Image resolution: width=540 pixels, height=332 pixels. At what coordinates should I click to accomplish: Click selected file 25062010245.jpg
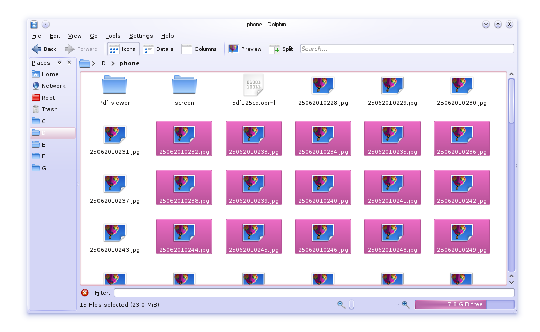pyautogui.click(x=254, y=236)
